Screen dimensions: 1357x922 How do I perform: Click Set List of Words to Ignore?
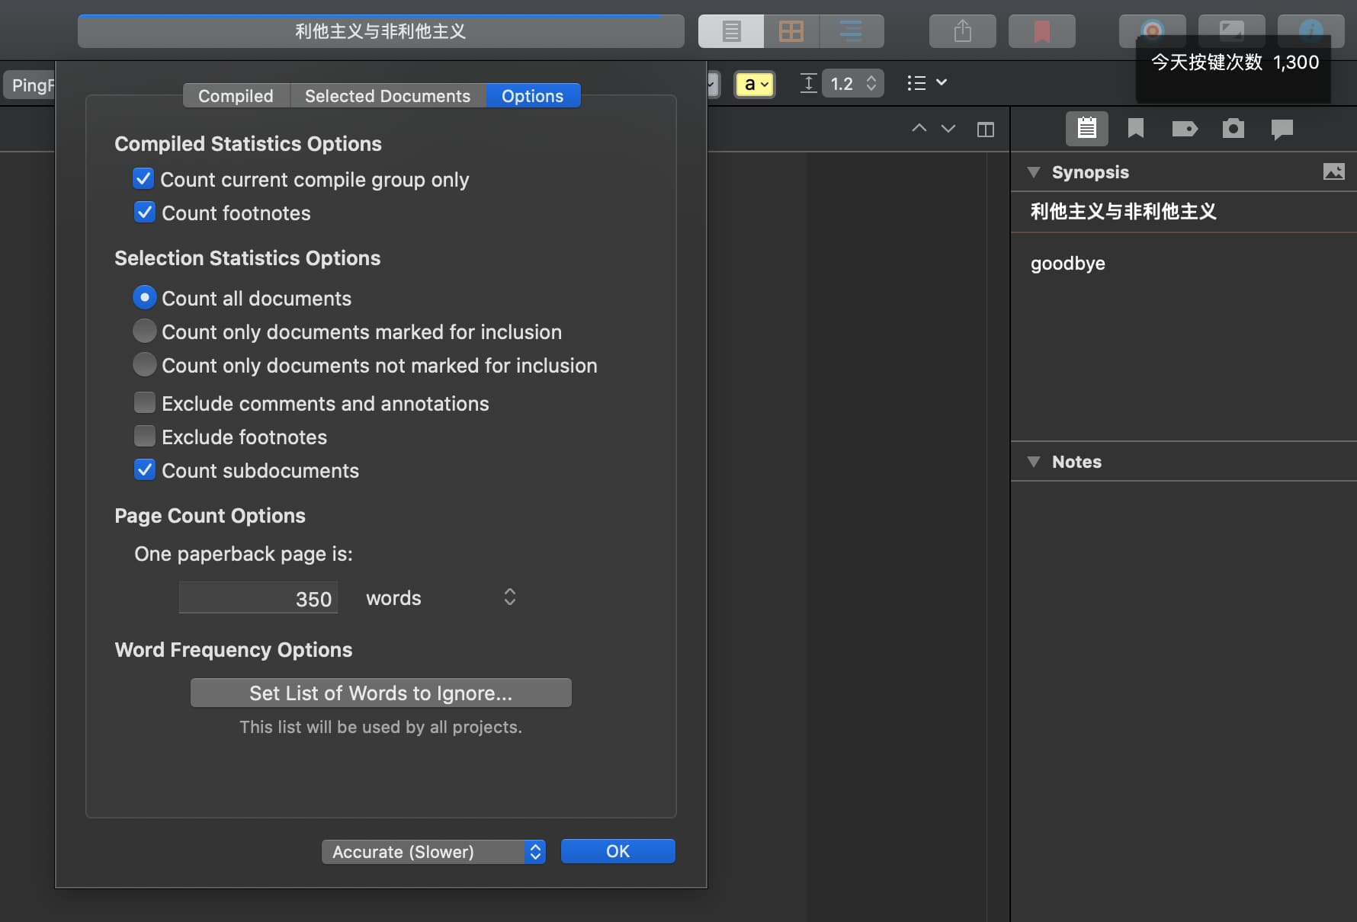point(380,693)
